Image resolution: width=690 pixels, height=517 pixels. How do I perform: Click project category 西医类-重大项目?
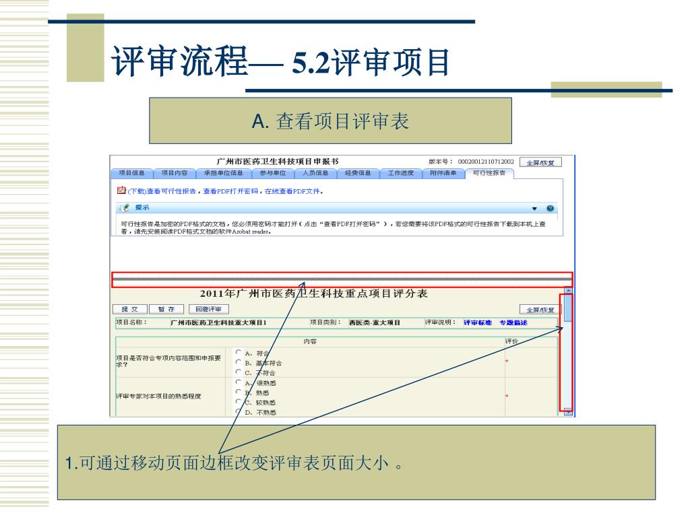(375, 322)
